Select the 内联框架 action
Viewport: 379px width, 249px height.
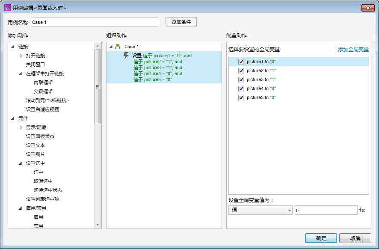tap(43, 82)
